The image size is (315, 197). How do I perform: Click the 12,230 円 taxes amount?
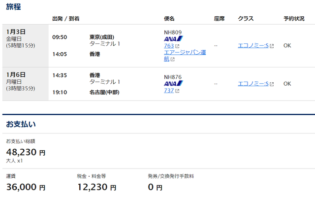(x=96, y=187)
